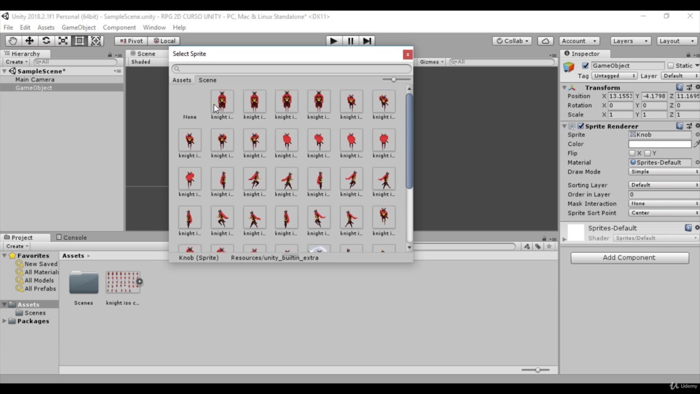This screenshot has width=700, height=394.
Task: Click the Add Component button
Action: [x=629, y=258]
